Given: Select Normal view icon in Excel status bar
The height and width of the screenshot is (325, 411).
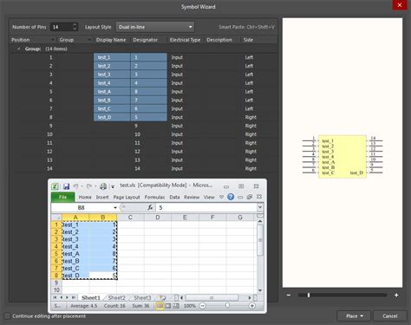Looking at the screenshot, I should (x=160, y=306).
